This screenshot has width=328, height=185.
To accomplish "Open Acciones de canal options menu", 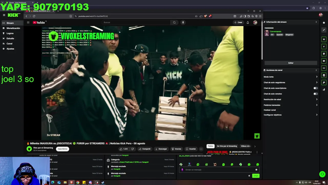I will pyautogui.click(x=316, y=70).
